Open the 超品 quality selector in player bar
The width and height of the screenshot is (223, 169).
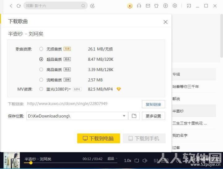112,158
